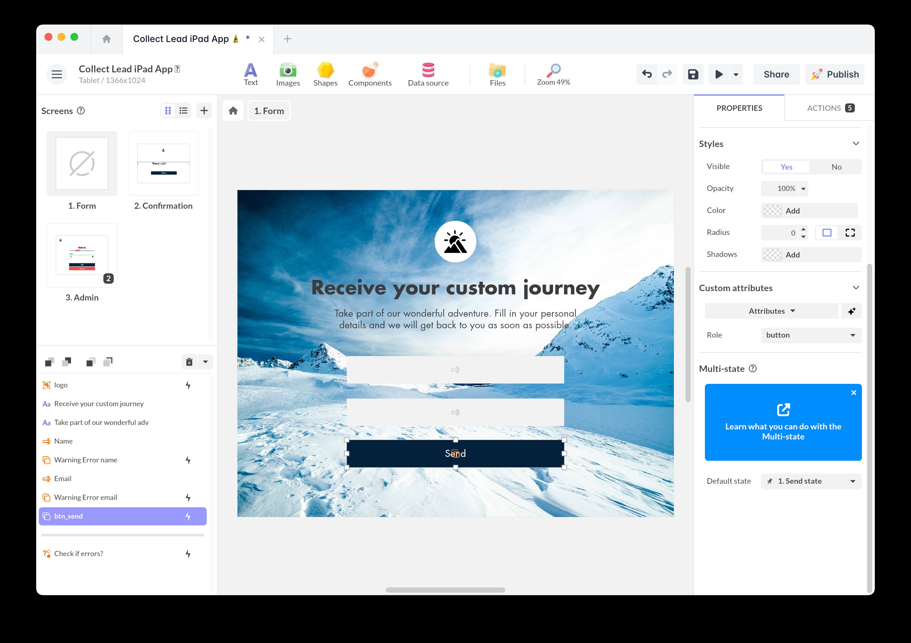Viewport: 911px width, 643px height.
Task: Click the Color Add swatch
Action: pyautogui.click(x=772, y=211)
